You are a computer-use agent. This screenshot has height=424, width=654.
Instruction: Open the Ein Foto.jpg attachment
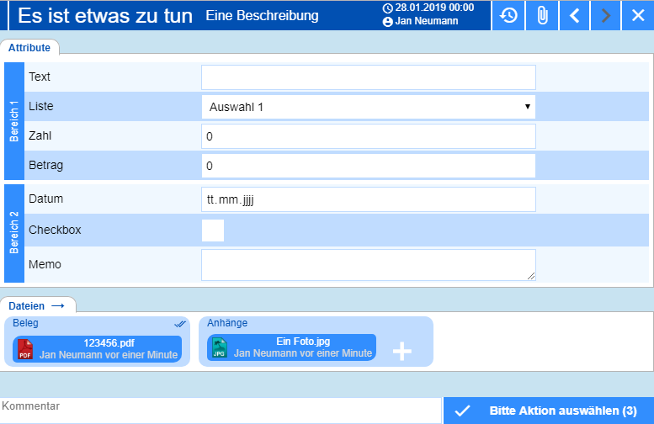click(x=291, y=347)
